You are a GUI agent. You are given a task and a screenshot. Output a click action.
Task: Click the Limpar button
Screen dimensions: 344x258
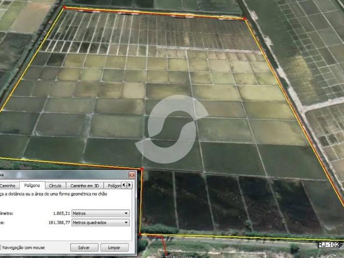[x=114, y=247]
